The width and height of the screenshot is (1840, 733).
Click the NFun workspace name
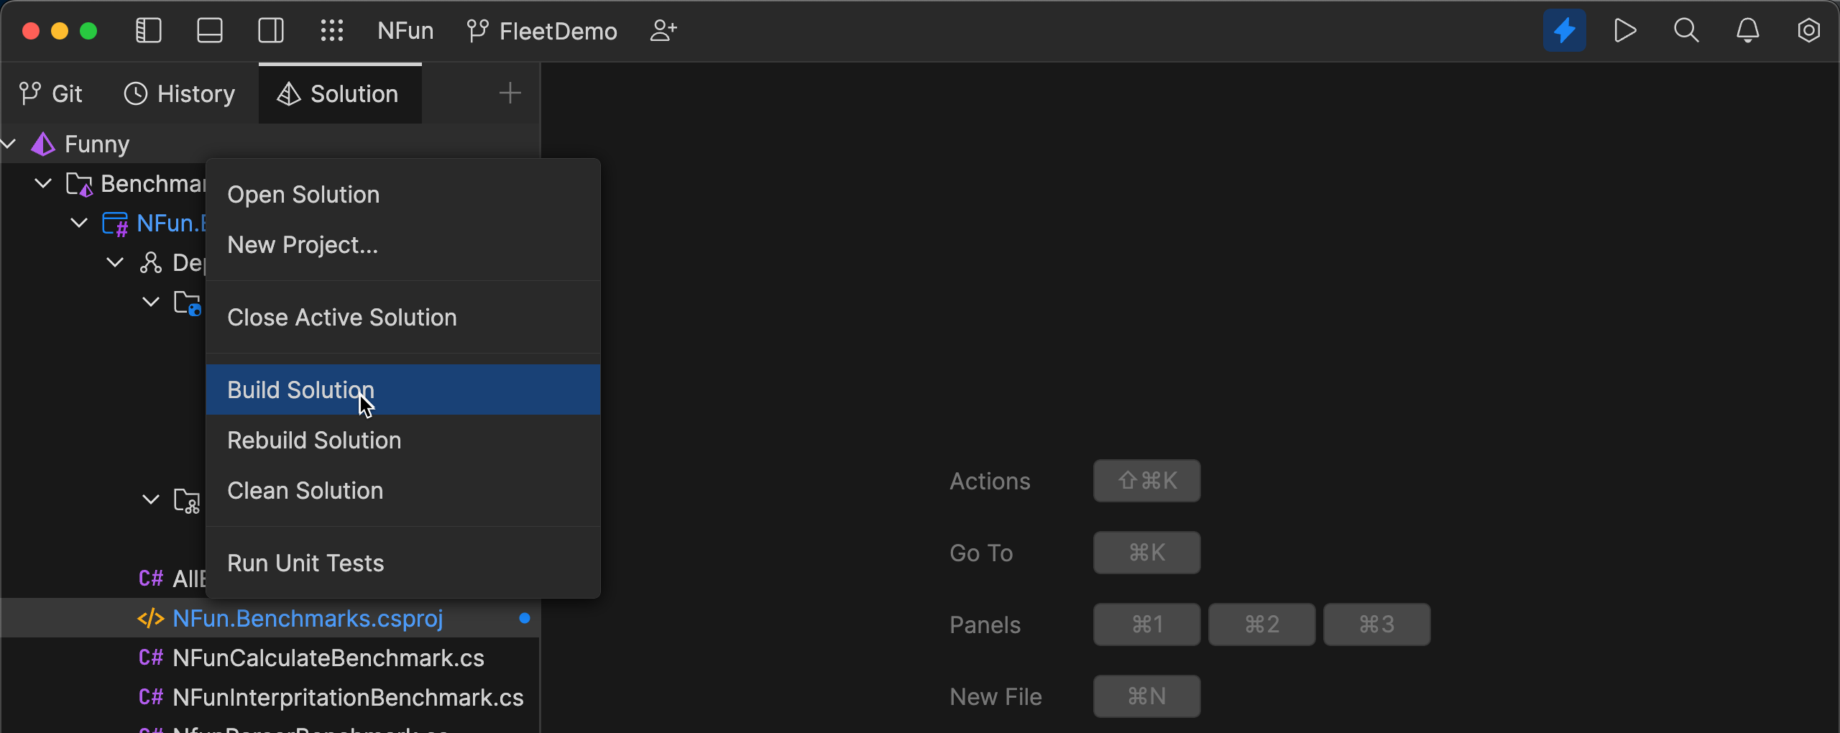[x=405, y=31]
